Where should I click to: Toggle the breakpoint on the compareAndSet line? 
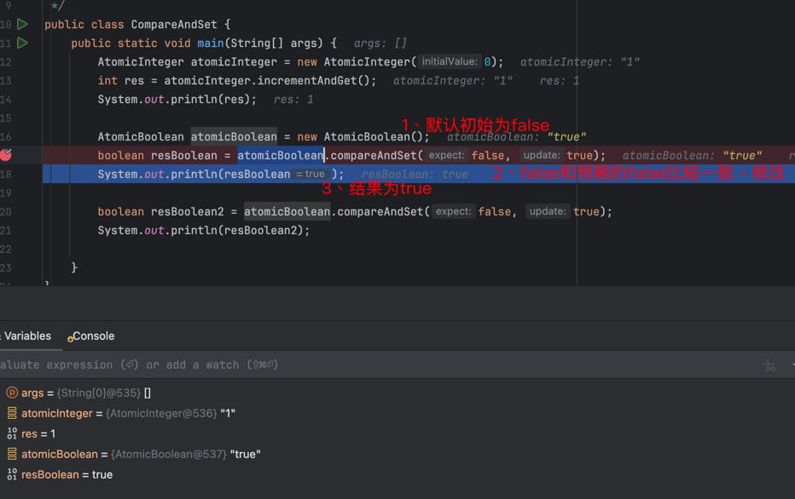(x=7, y=155)
